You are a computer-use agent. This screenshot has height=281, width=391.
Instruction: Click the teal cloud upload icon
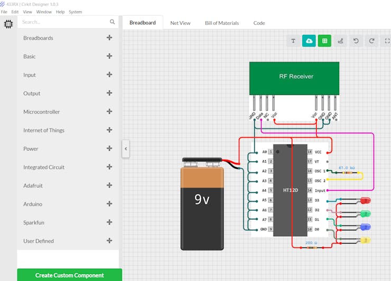click(x=309, y=41)
